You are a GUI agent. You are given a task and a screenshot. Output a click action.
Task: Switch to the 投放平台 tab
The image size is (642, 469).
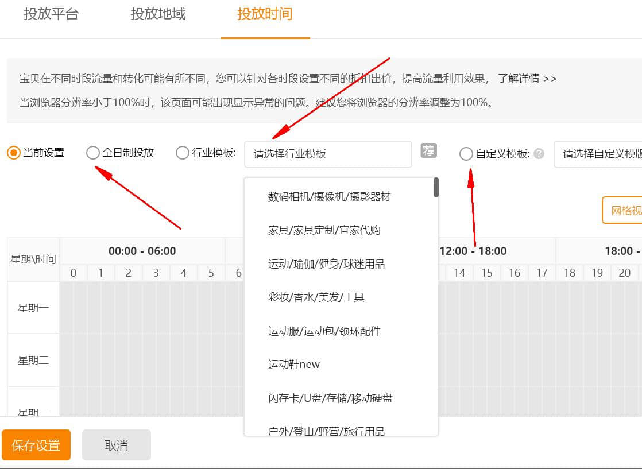[x=51, y=14]
